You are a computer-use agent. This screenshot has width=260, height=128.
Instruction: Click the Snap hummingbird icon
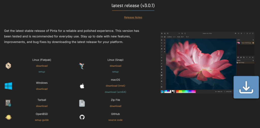(x=82, y=66)
